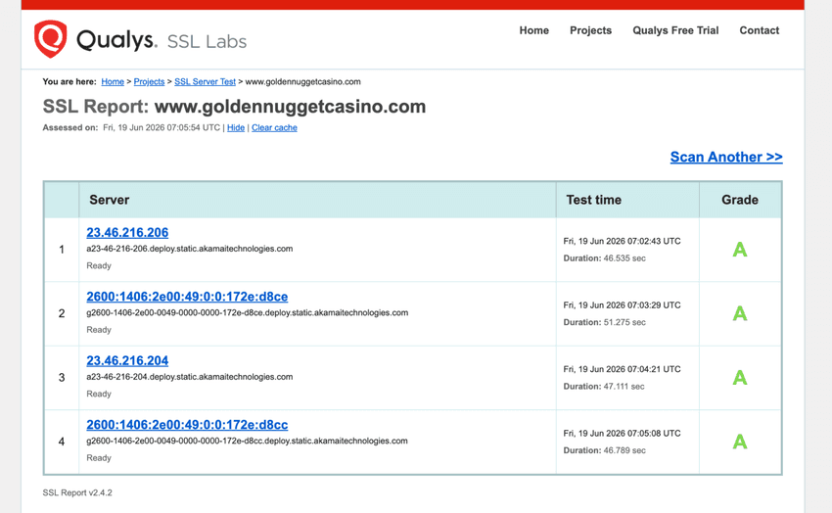
Task: Open Qualys Free Trial menu item
Action: click(675, 30)
